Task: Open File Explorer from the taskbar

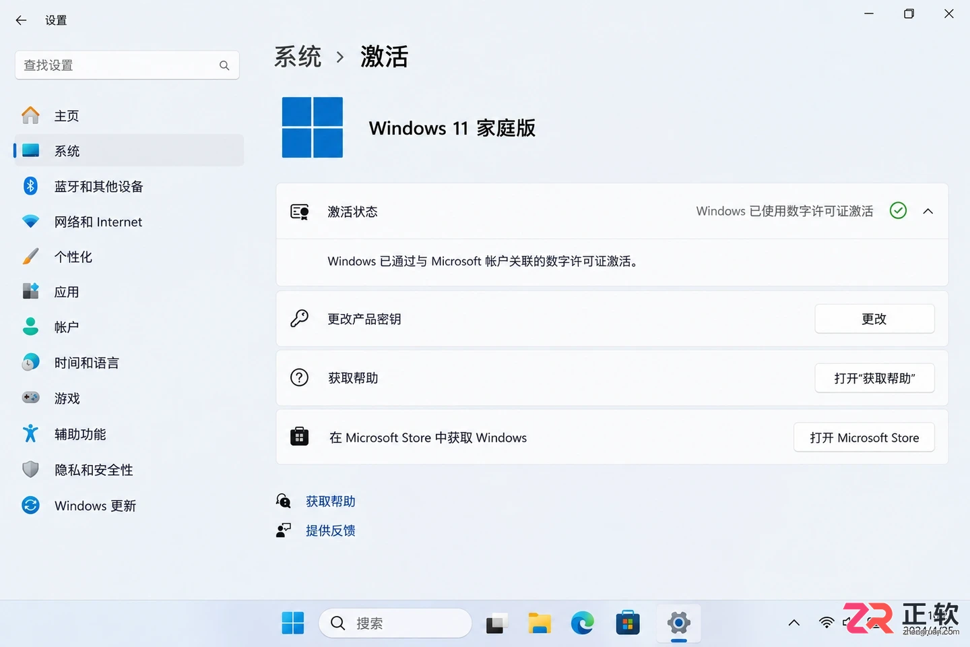Action: point(540,623)
